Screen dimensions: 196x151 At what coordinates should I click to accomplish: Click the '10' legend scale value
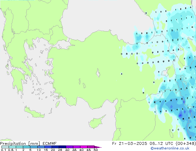39,150
